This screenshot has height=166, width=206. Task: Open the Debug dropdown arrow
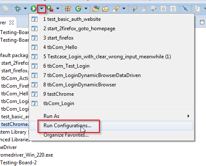tap(25, 9)
